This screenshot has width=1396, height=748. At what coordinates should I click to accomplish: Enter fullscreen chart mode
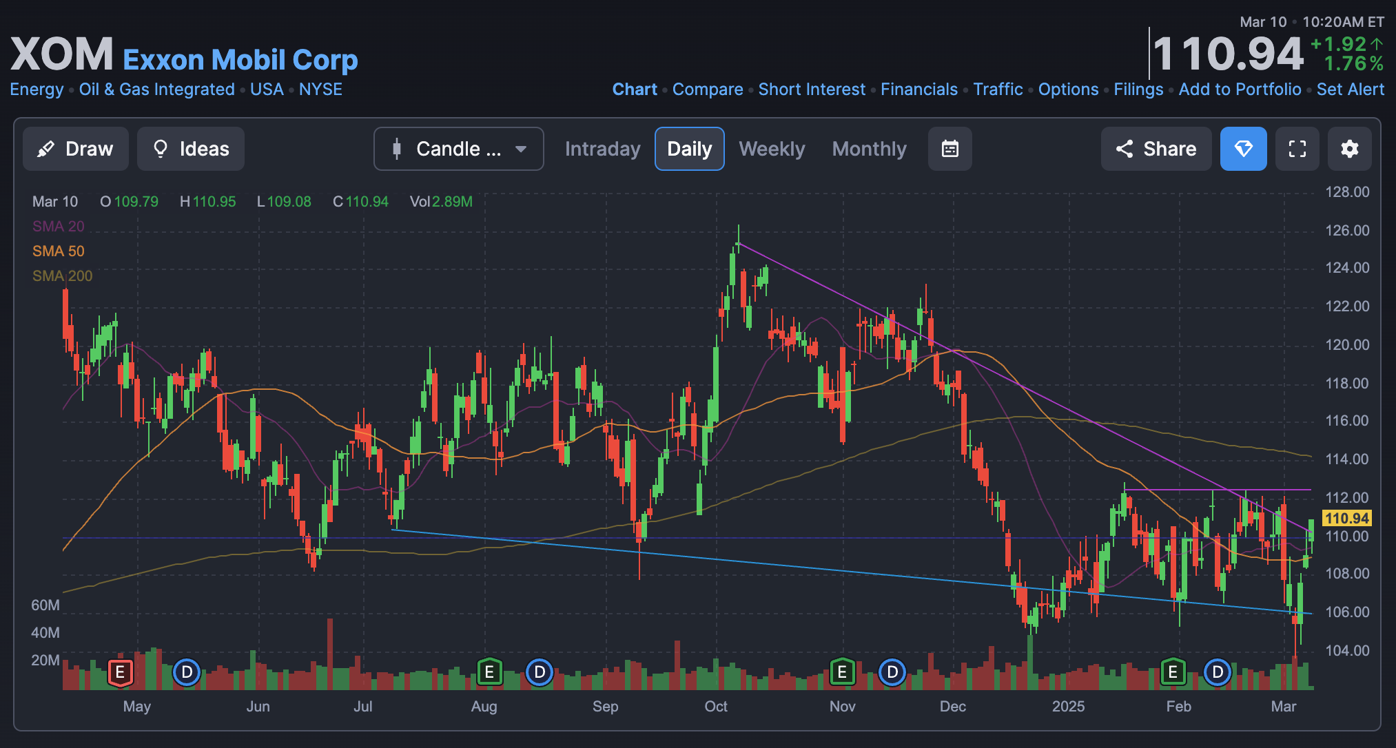tap(1297, 149)
